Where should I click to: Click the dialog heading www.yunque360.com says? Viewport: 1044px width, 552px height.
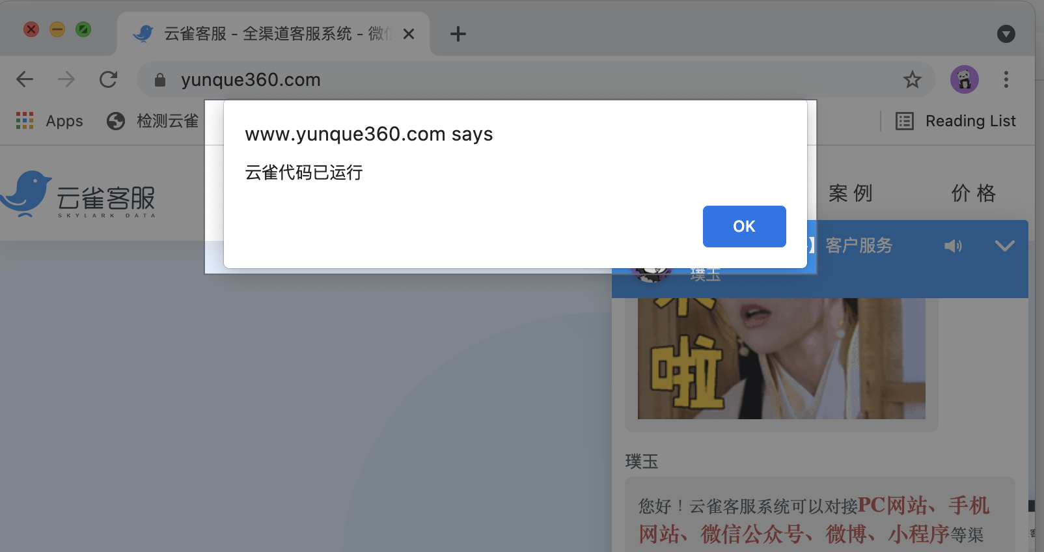(x=368, y=134)
